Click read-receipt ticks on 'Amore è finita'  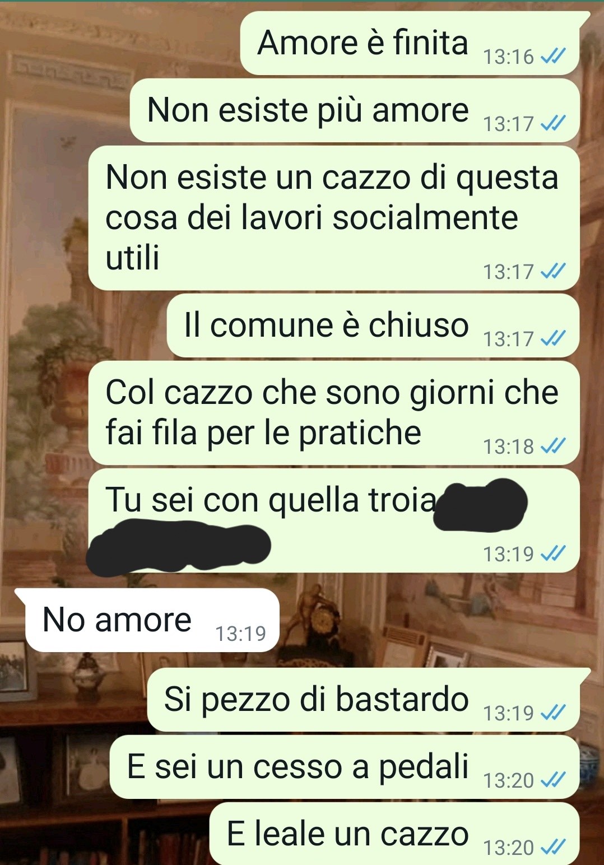[x=553, y=56]
